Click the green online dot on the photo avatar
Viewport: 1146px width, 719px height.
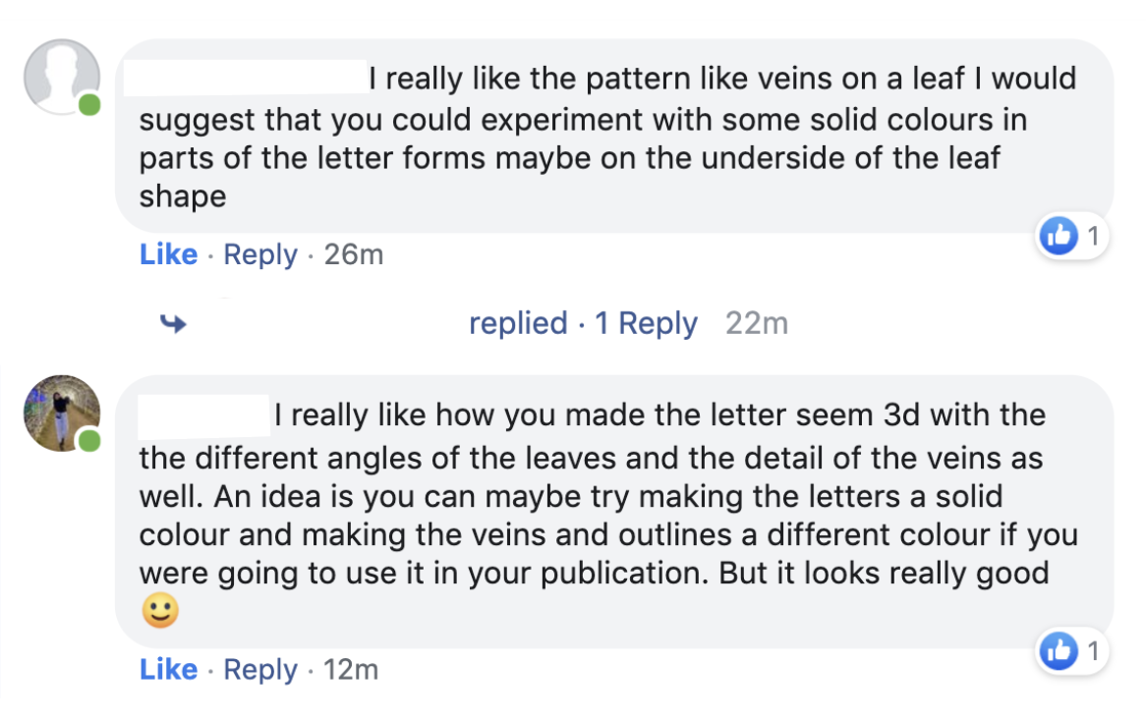[x=89, y=441]
